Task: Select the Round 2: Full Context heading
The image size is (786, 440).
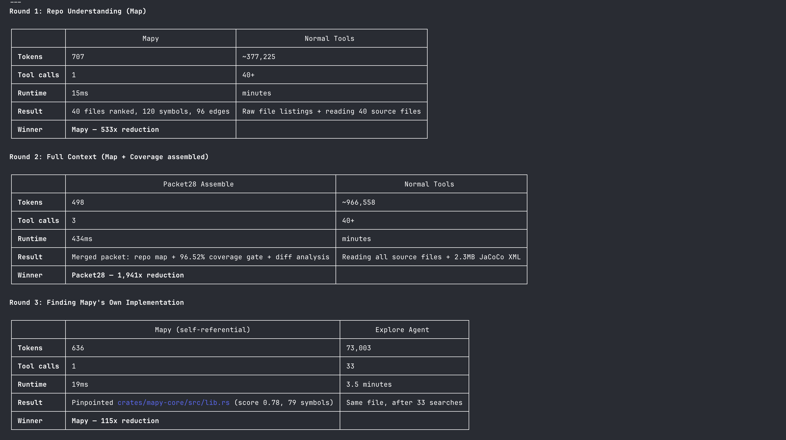Action: click(x=109, y=157)
